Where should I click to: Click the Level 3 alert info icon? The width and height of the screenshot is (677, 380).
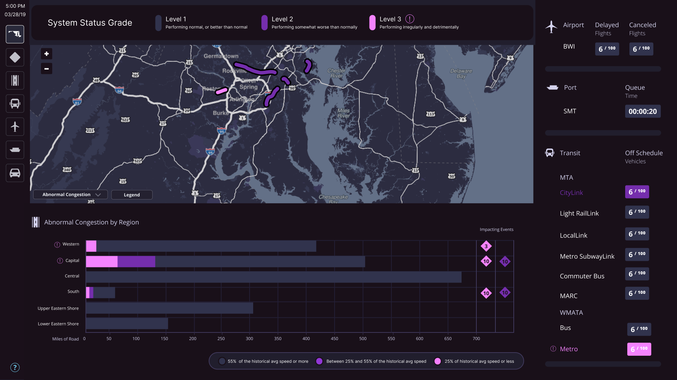pyautogui.click(x=410, y=19)
